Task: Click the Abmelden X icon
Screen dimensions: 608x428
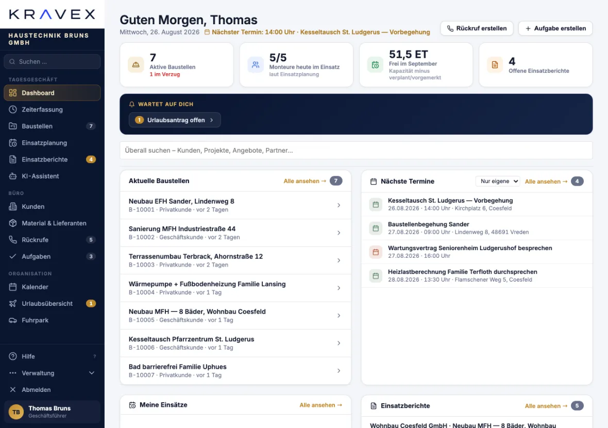Action: click(x=13, y=390)
